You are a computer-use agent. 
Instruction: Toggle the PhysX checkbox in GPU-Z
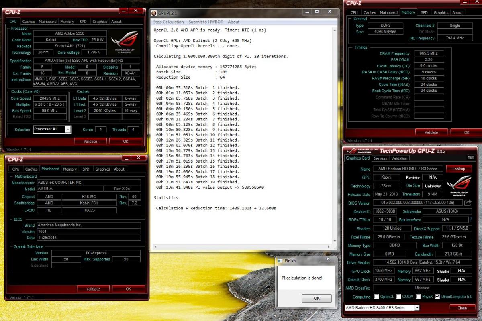coord(418,297)
